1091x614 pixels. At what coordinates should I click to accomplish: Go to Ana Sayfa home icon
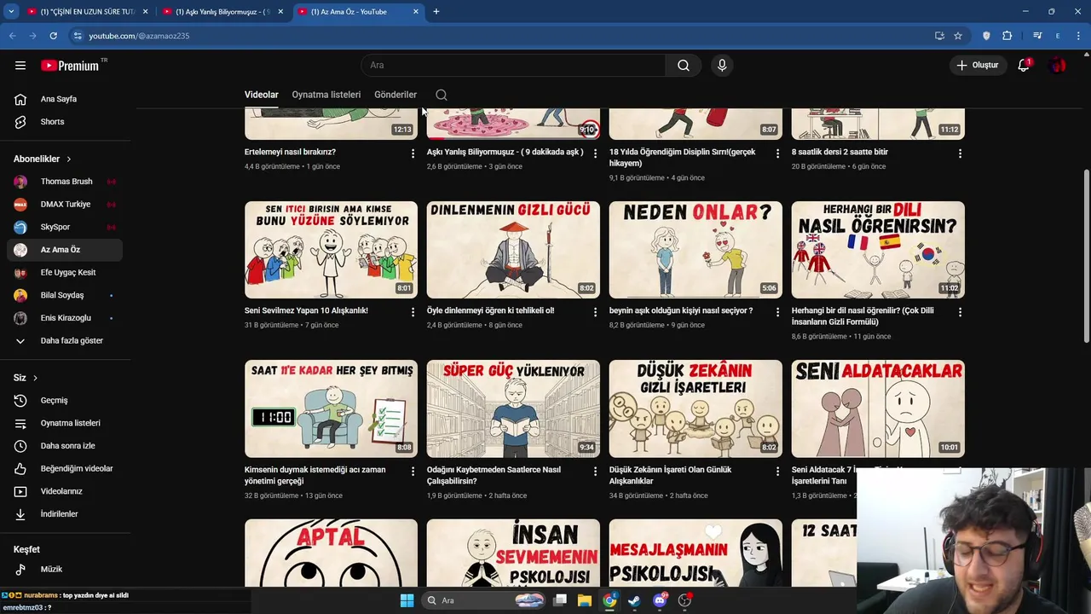pos(20,99)
